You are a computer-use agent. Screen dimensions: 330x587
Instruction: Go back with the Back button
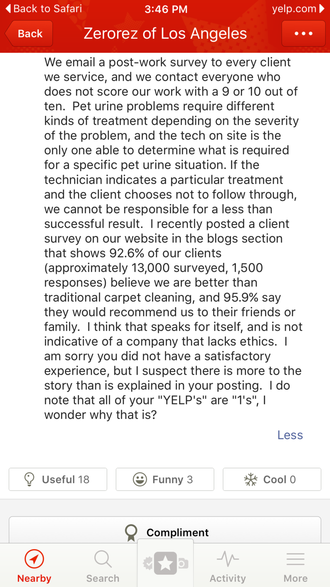point(29,33)
